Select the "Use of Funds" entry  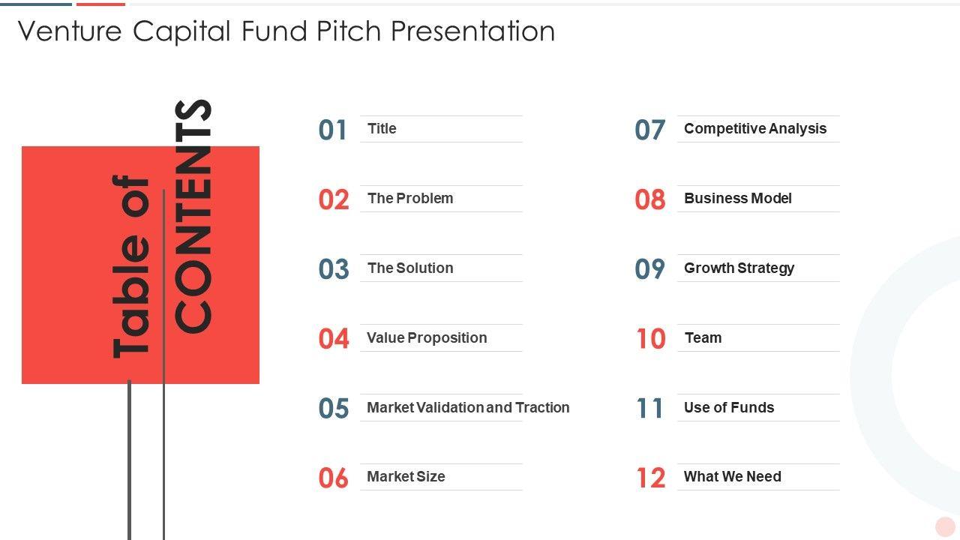(729, 408)
